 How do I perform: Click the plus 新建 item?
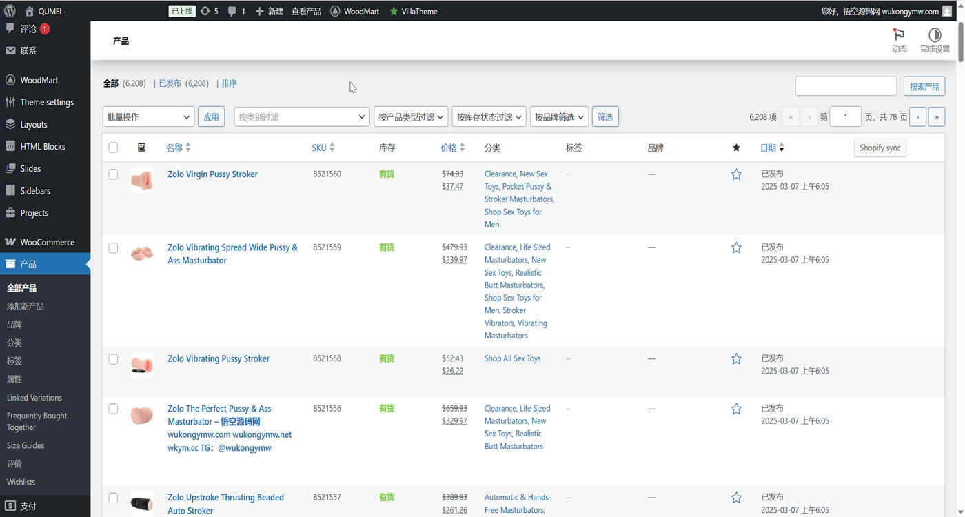(x=270, y=11)
